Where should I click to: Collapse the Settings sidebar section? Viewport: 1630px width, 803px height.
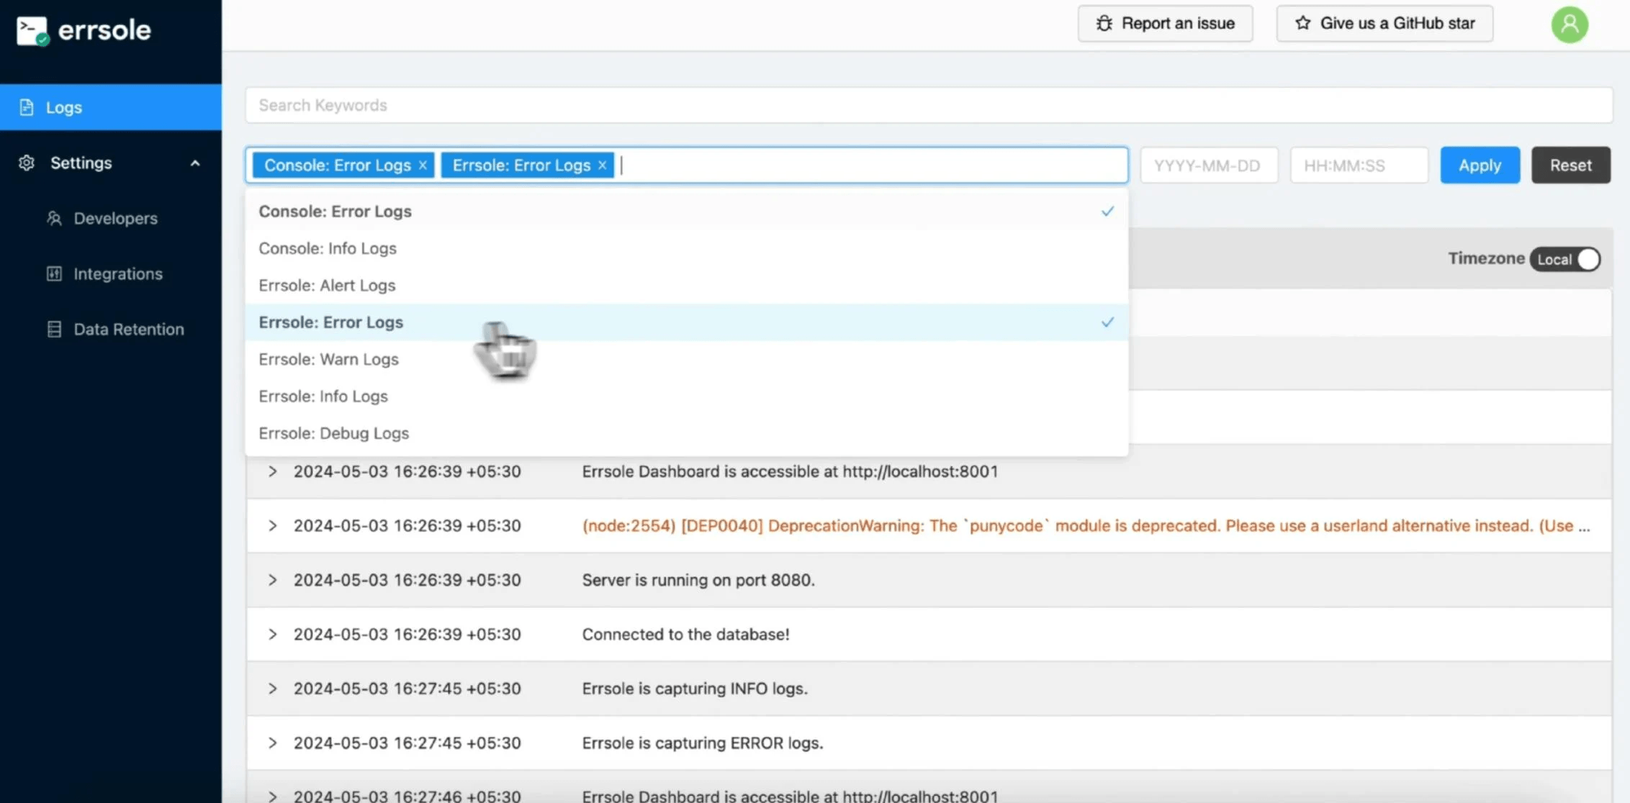click(x=194, y=163)
